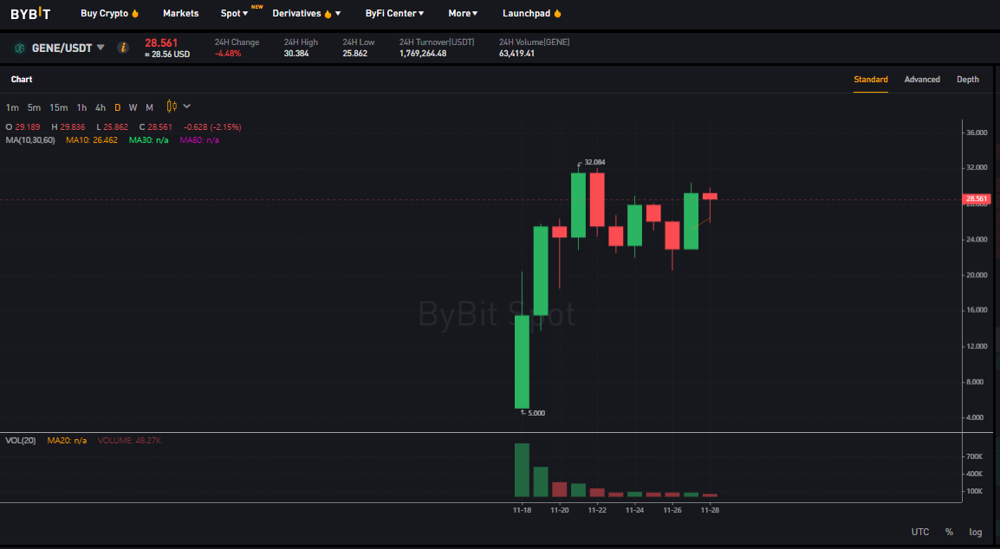Switch to Depth chart tab
This screenshot has height=549, width=1000.
[967, 80]
